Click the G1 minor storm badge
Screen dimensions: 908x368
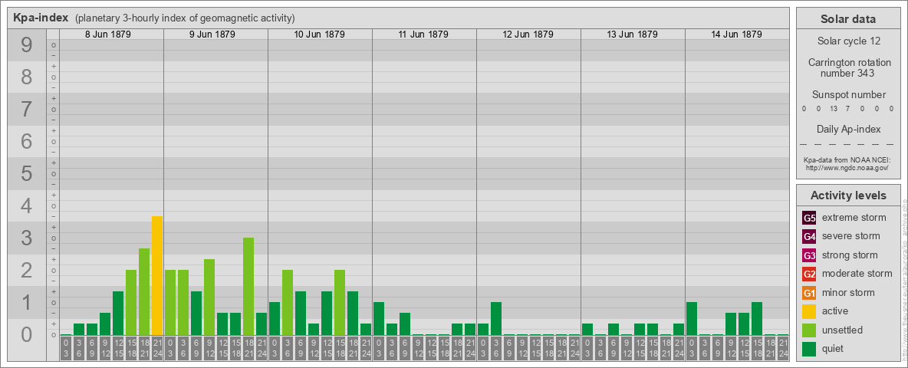[x=809, y=293]
